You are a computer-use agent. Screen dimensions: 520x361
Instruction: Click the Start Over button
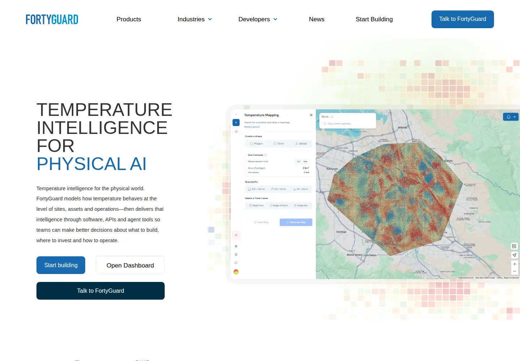pos(261,222)
